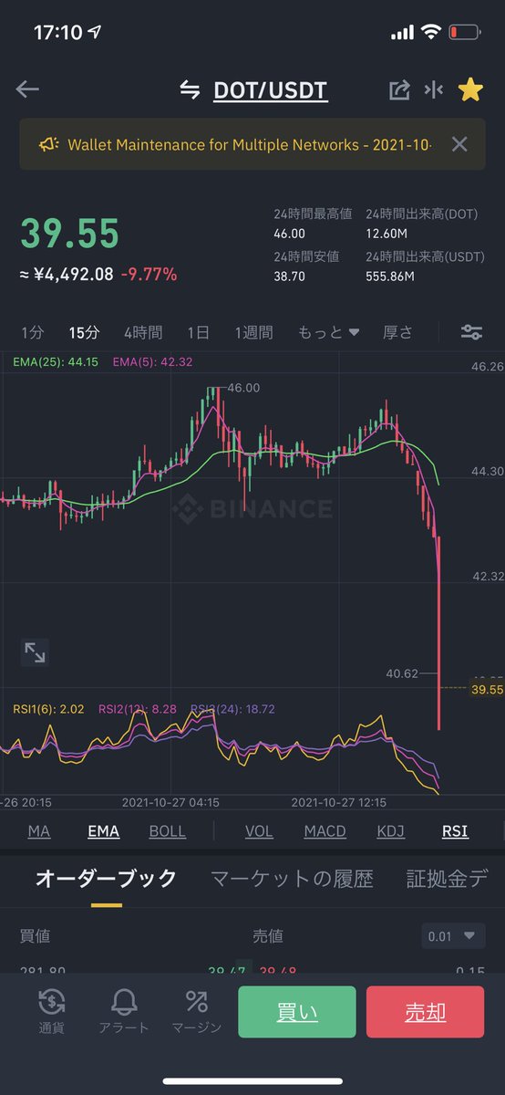Tap the swap arrows beside DOT/USDT

coord(190,89)
